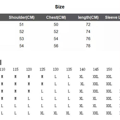Click the first XL under 140
Viewport: 120px width, 120px height.
(81, 77)
